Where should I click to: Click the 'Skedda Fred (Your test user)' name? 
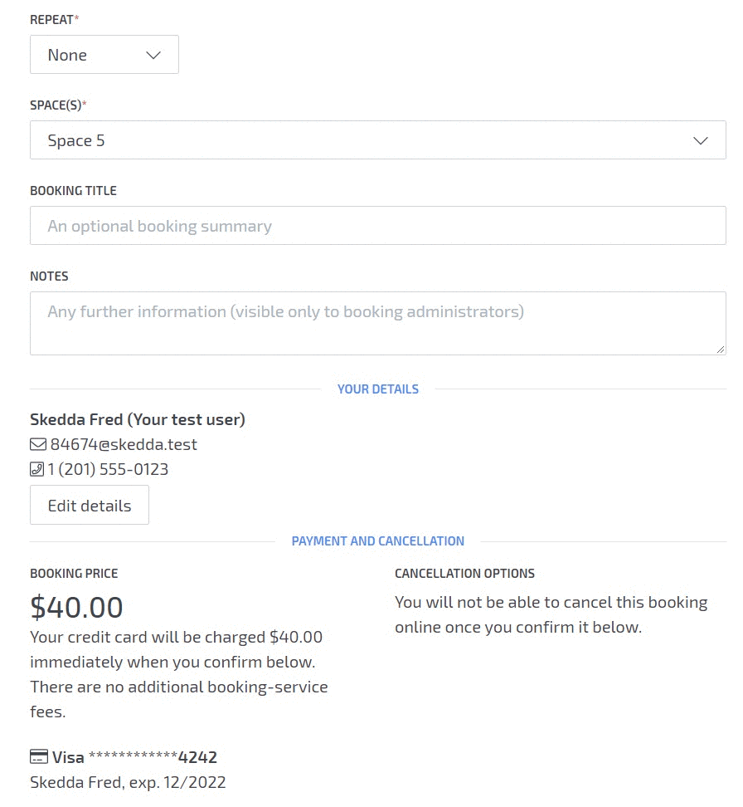[138, 419]
